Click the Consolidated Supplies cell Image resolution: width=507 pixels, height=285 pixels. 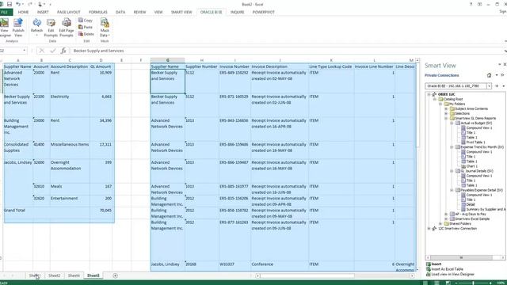(17, 150)
